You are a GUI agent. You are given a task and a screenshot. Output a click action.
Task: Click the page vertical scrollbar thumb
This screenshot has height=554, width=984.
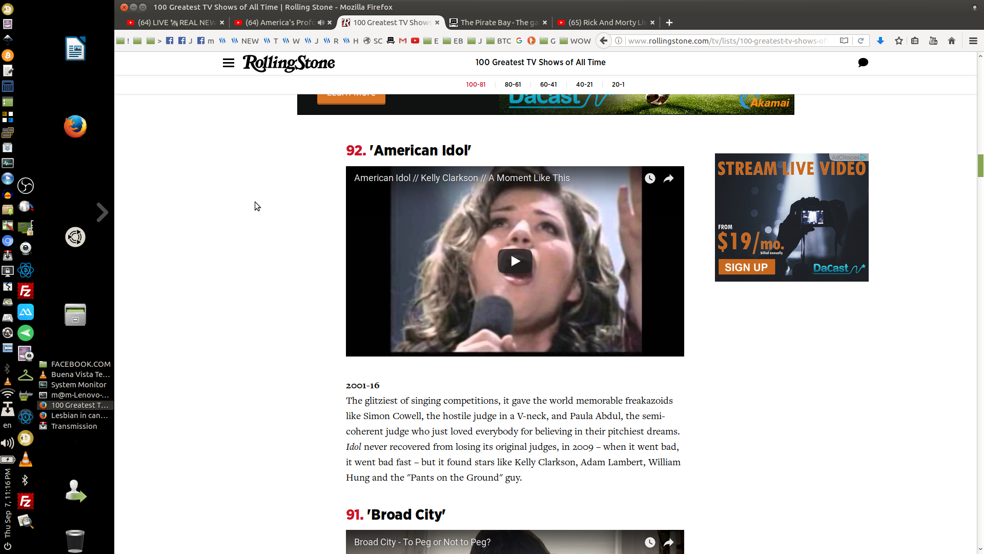tap(980, 165)
